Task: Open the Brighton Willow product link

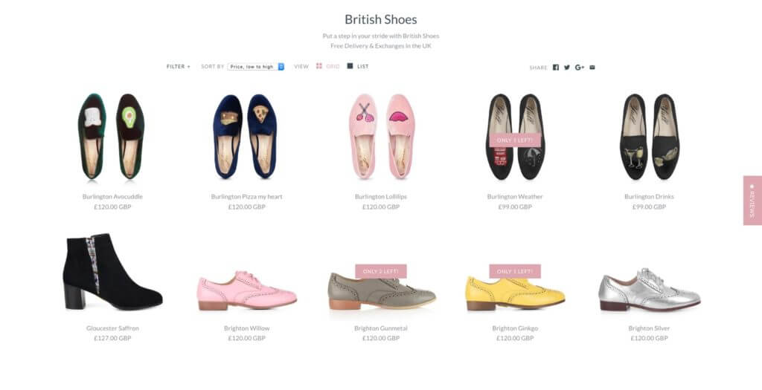Action: click(x=246, y=328)
